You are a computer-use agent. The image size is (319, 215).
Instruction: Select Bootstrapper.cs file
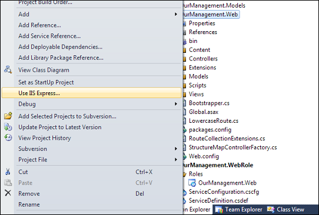tap(209, 103)
